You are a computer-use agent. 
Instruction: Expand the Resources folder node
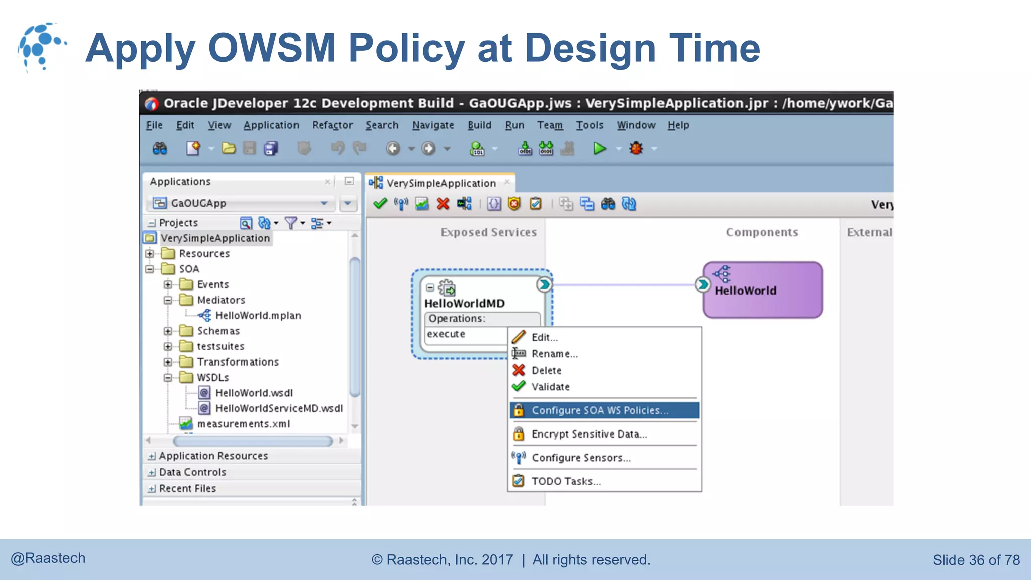pyautogui.click(x=150, y=253)
